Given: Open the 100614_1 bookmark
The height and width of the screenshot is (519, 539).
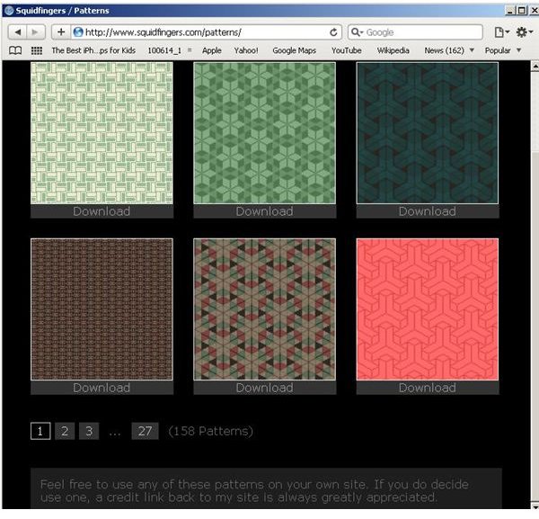Looking at the screenshot, I should (x=164, y=50).
